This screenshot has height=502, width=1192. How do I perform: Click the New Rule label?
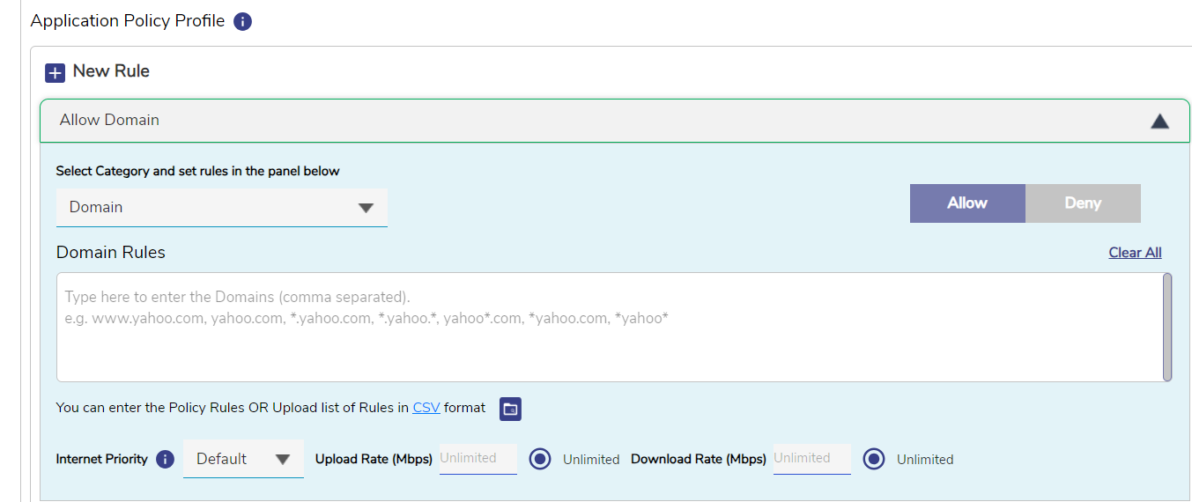tap(111, 71)
